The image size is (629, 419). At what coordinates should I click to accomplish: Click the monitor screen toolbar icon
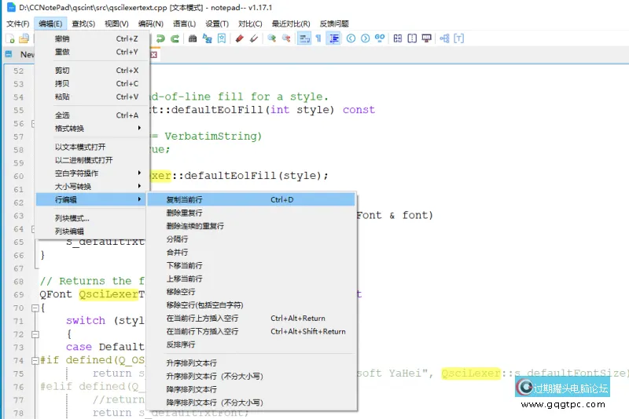(426, 38)
